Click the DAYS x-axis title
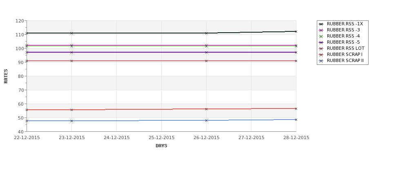Image resolution: width=398 pixels, height=175 pixels. pyautogui.click(x=161, y=146)
